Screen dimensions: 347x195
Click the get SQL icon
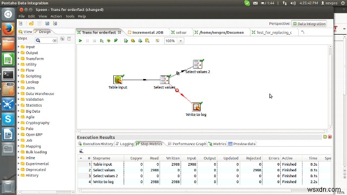pyautogui.click(x=140, y=41)
